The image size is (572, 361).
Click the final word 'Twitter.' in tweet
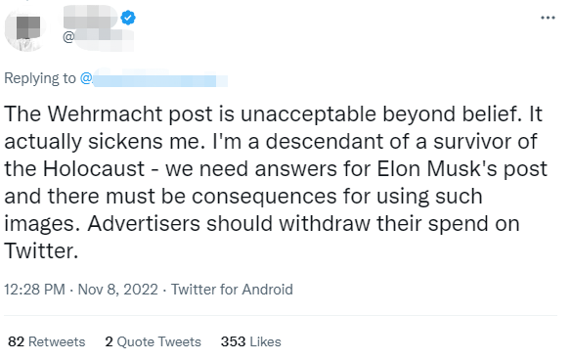(x=41, y=250)
